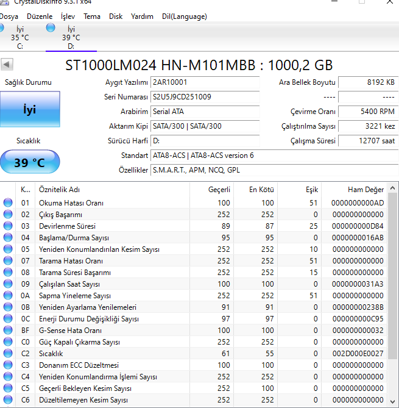Click the 39 °C temperature button
The height and width of the screenshot is (408, 399).
coord(30,162)
